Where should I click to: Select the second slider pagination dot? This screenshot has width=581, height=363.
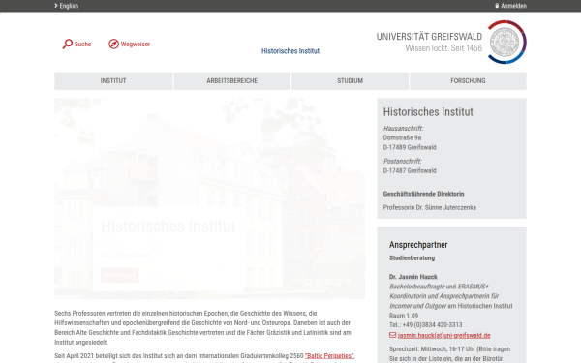coord(318,282)
